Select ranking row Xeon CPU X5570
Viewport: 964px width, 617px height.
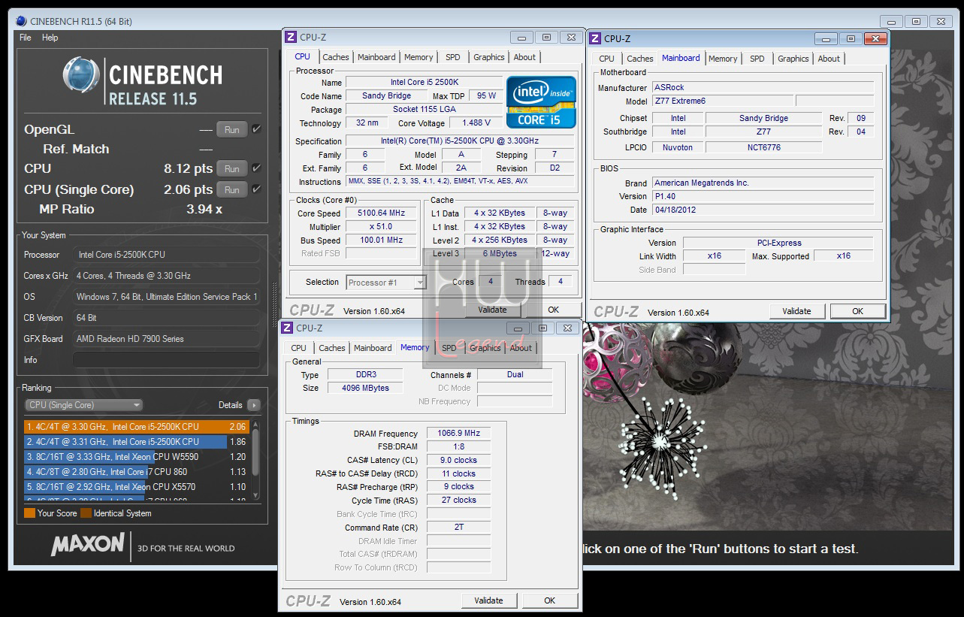(137, 486)
